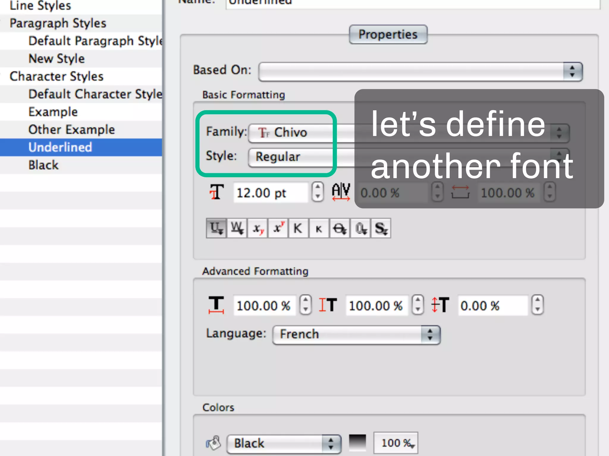This screenshot has width=609, height=456.
Task: Open the font Style dropdown showing Regular
Action: coord(409,157)
